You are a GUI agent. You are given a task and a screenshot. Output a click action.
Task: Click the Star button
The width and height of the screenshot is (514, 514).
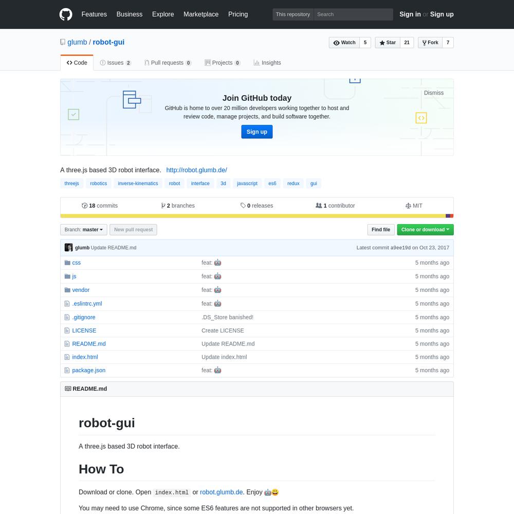[388, 43]
